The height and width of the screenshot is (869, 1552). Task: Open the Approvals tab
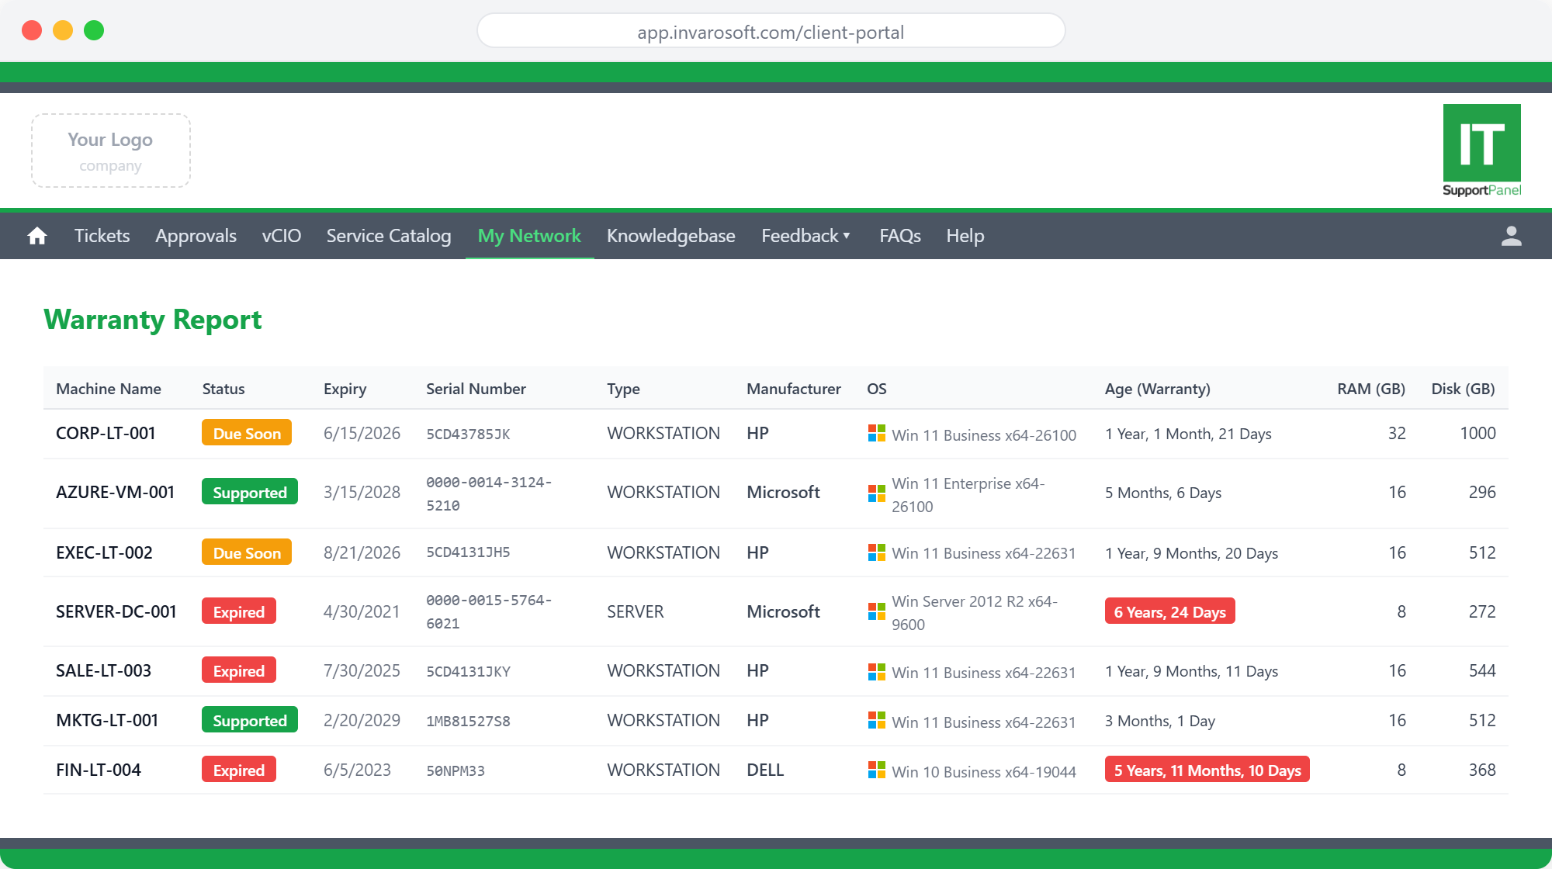point(196,236)
